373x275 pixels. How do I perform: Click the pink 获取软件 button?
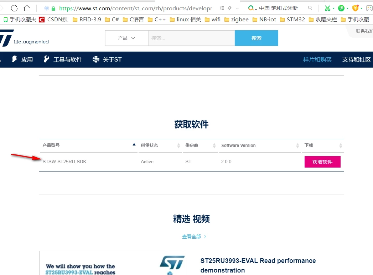(322, 162)
